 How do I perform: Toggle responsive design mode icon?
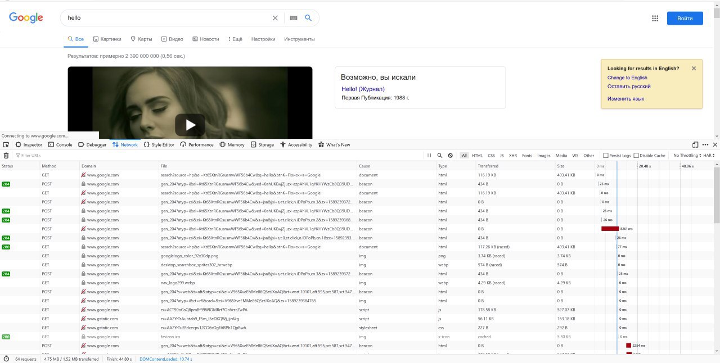click(x=695, y=144)
